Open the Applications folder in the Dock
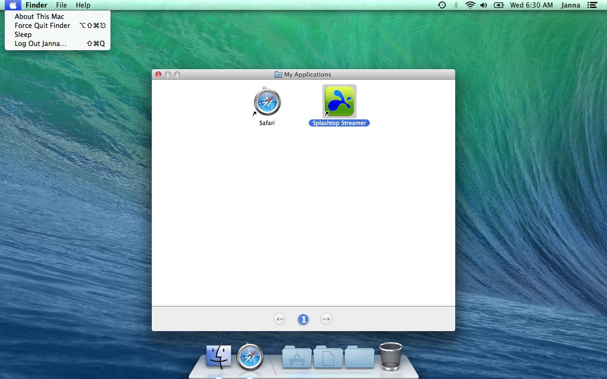Viewport: 607px width, 379px height. (x=297, y=357)
